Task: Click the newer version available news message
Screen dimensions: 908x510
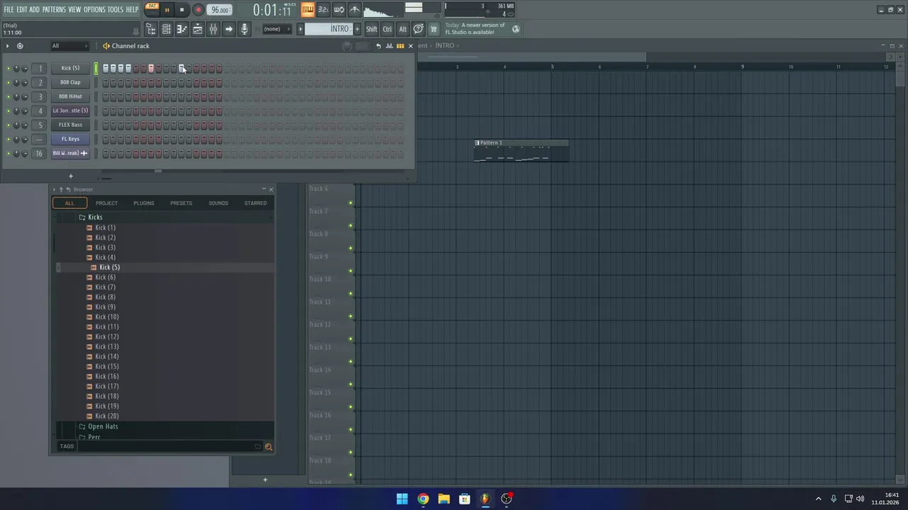Action: point(475,29)
